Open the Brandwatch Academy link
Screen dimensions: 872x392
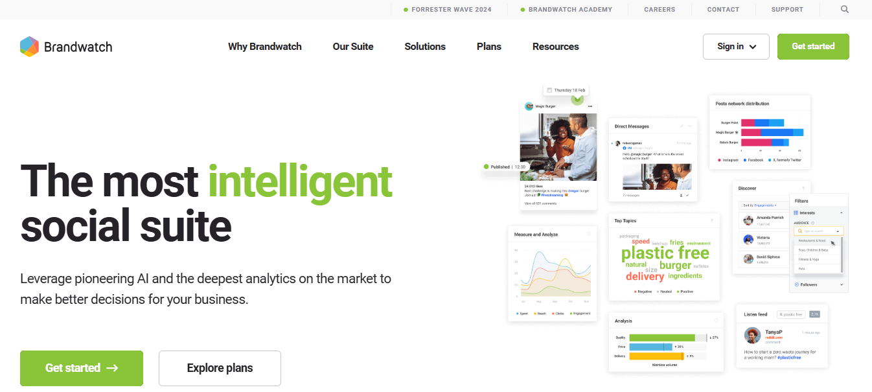(569, 10)
